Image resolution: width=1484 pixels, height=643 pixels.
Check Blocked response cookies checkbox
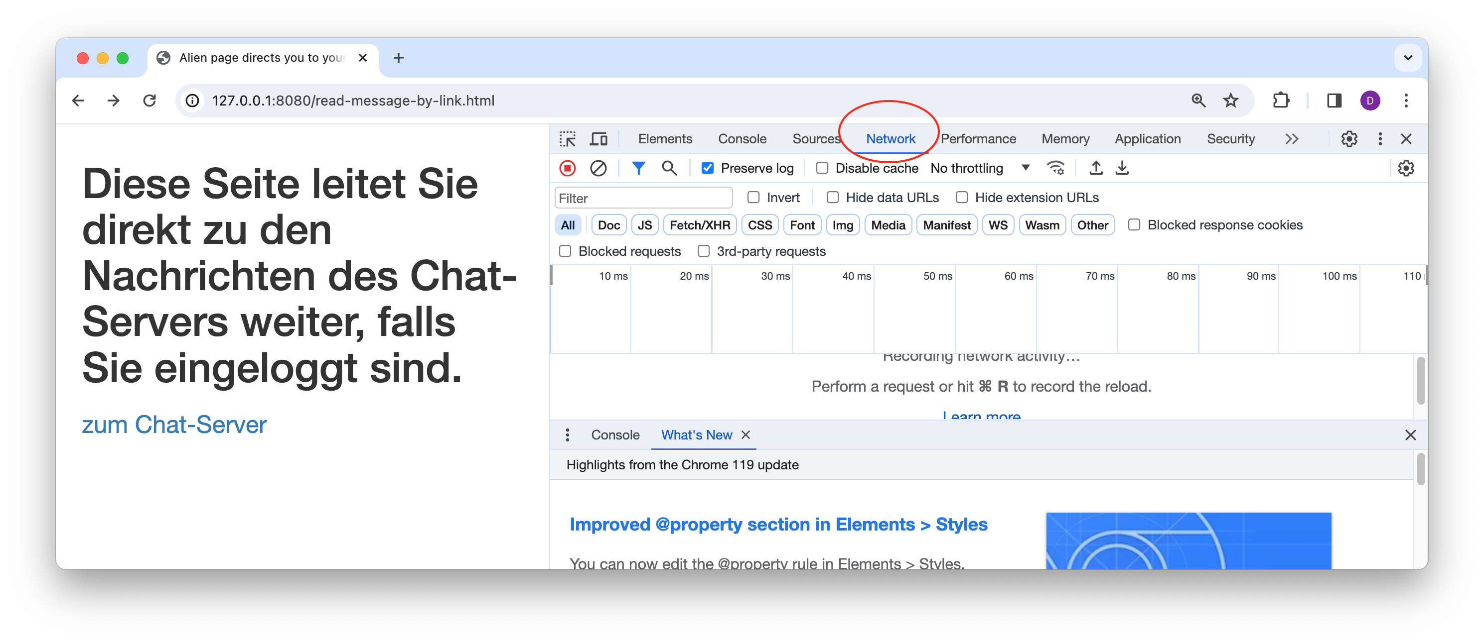(1134, 225)
